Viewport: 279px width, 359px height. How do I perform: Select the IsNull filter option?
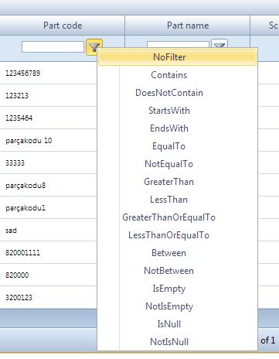tap(178, 324)
